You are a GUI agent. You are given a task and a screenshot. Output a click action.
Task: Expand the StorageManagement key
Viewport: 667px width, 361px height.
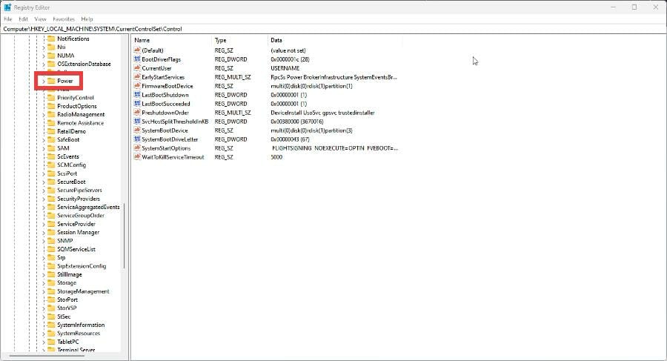click(x=44, y=291)
